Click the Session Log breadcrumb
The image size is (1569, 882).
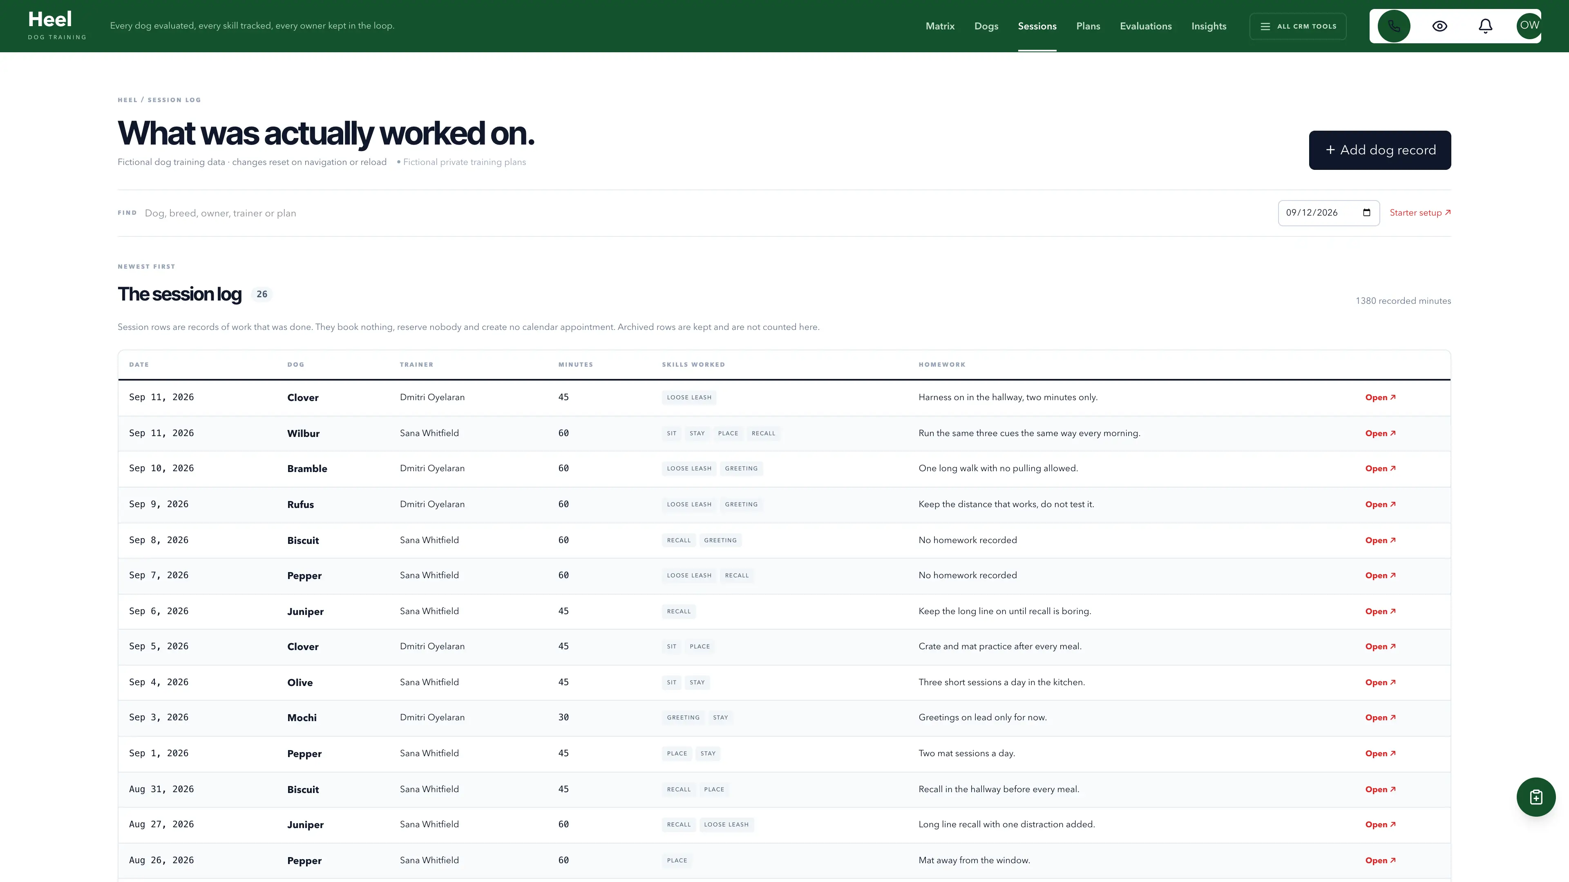[174, 100]
